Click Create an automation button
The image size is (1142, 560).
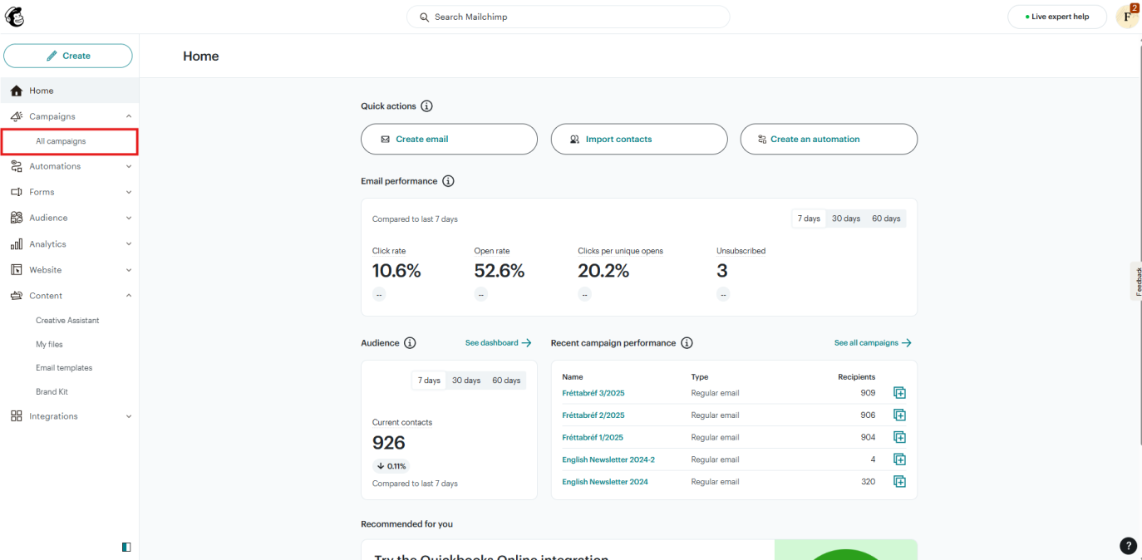tap(829, 140)
